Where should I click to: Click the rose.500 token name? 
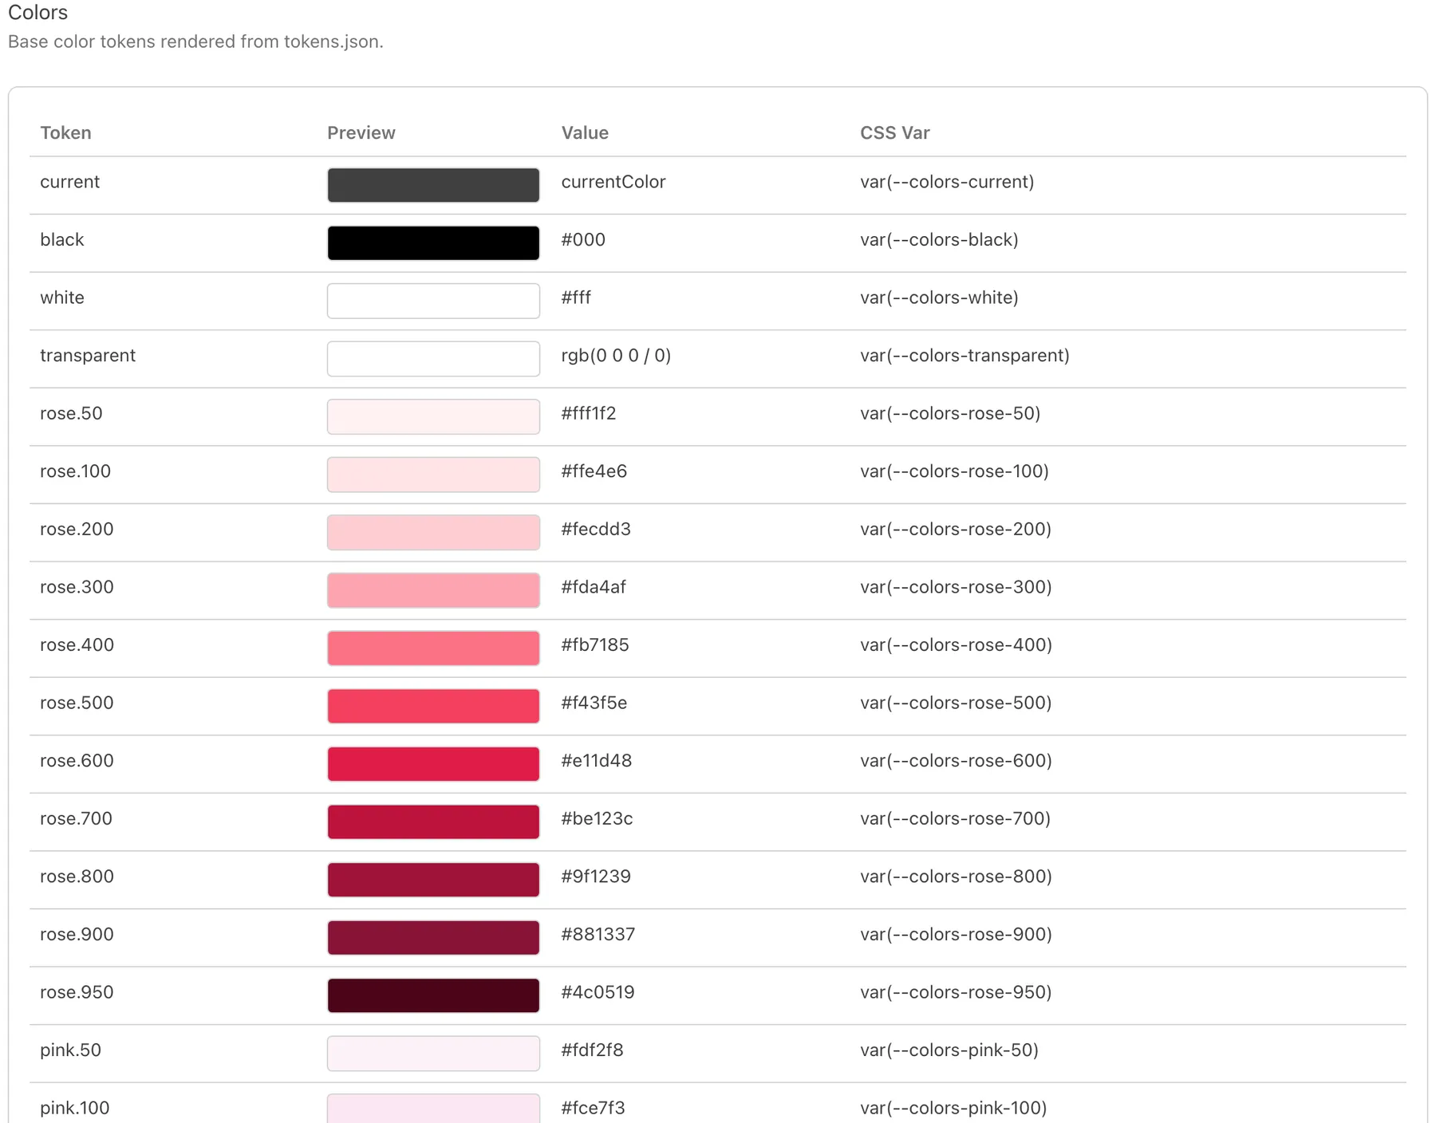[x=77, y=703]
